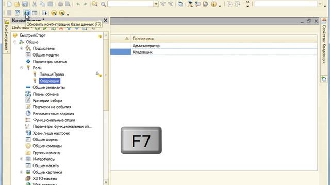Click the tree scrollbar up arrow
Screen dimensions: 330x185
(106, 35)
